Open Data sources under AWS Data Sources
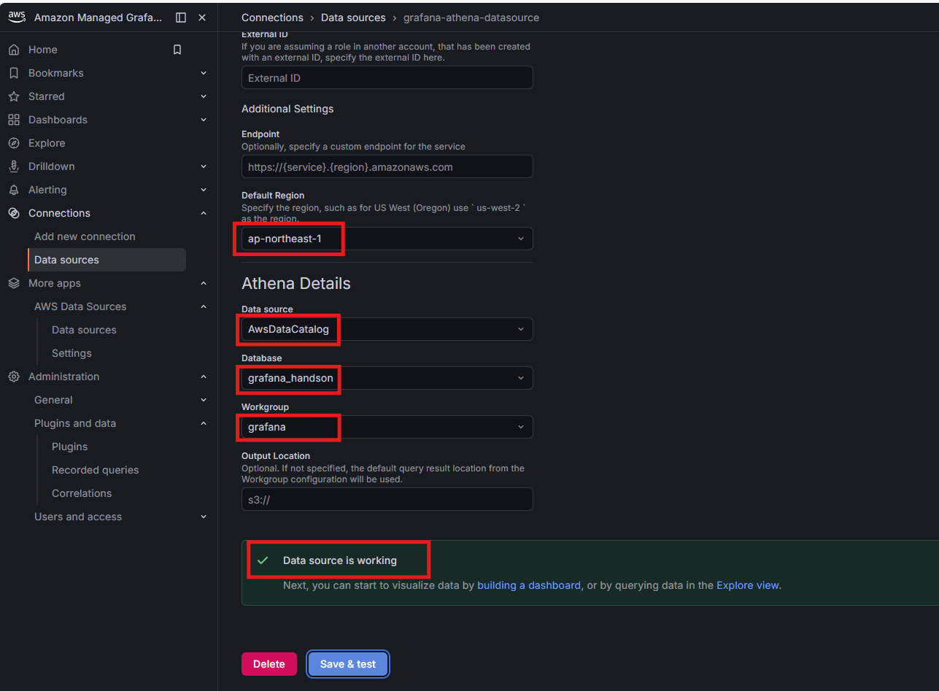Viewport: 939px width, 691px height. tap(84, 330)
